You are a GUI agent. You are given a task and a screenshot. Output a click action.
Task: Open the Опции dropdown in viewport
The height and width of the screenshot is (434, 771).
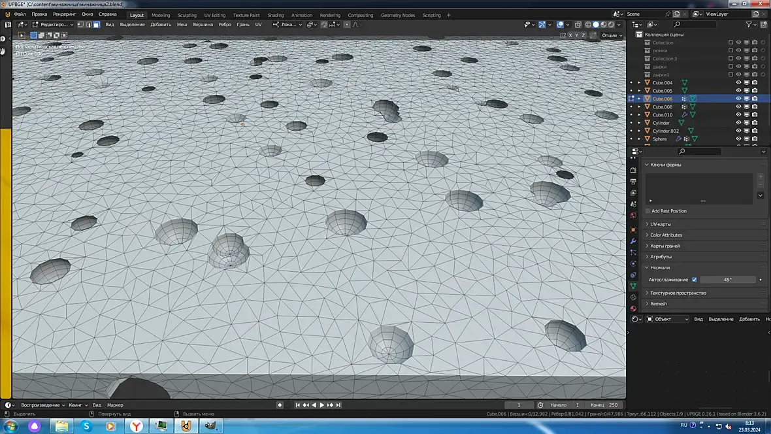[611, 35]
